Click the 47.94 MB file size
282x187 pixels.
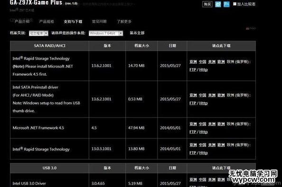[x=136, y=128]
